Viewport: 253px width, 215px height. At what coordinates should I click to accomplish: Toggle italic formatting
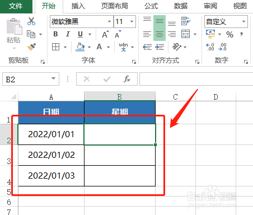click(x=68, y=34)
